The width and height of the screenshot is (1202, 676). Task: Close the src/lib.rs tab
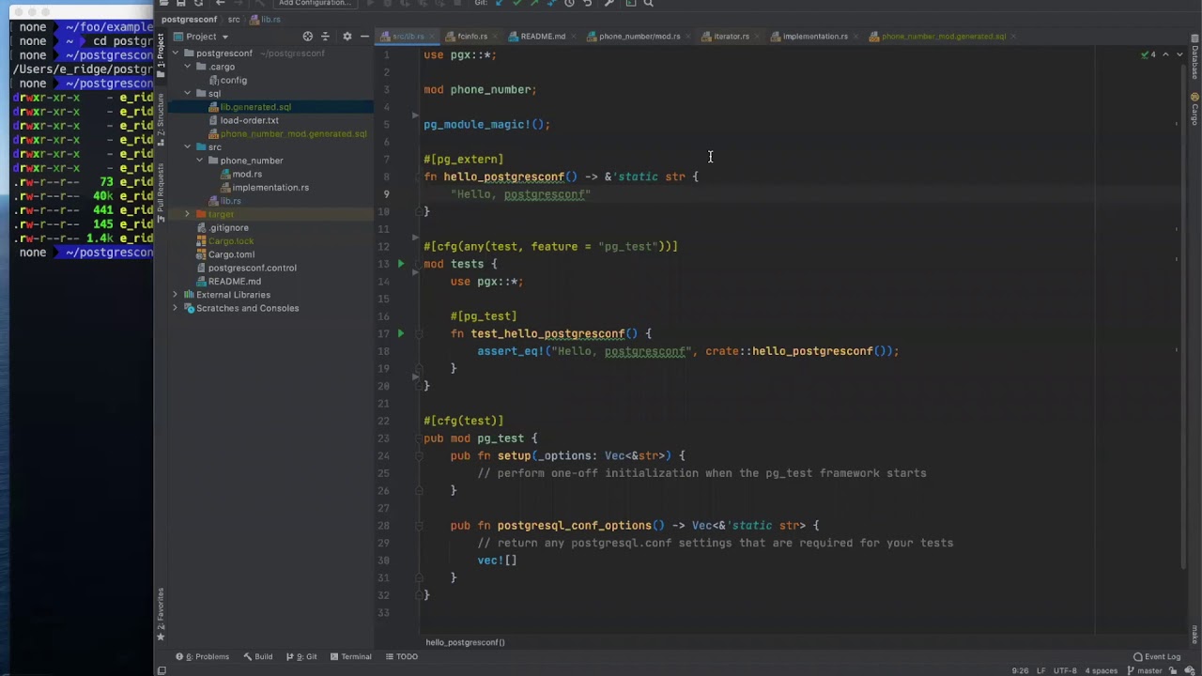(x=432, y=37)
